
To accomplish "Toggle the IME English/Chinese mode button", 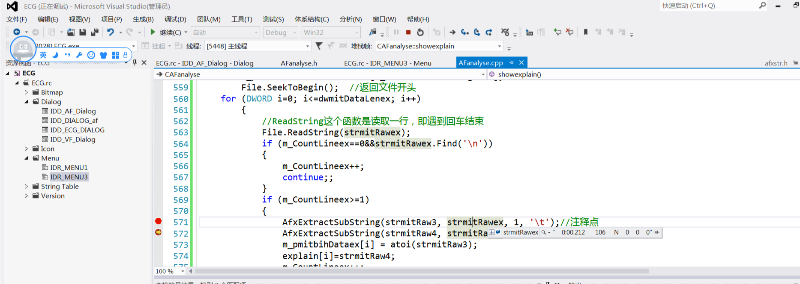I will (43, 55).
